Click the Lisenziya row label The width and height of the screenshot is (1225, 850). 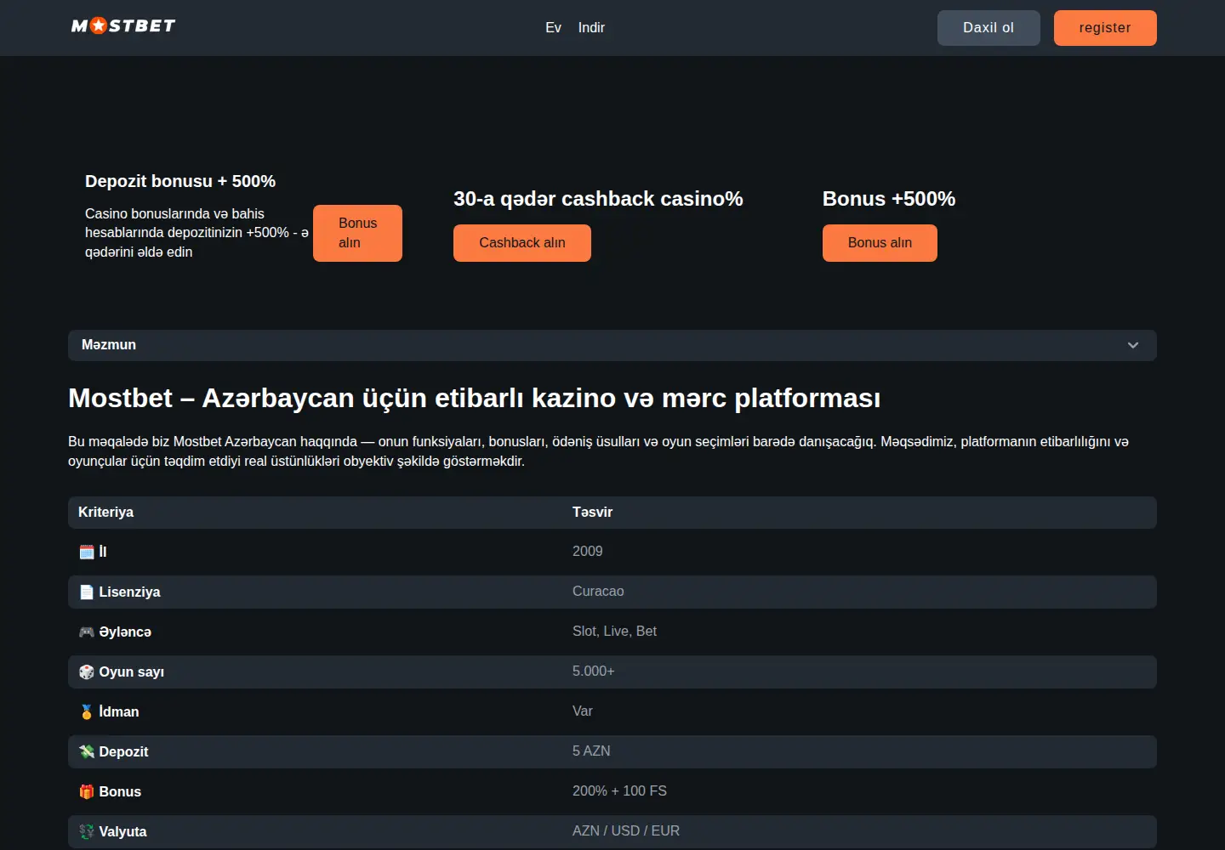(x=129, y=592)
